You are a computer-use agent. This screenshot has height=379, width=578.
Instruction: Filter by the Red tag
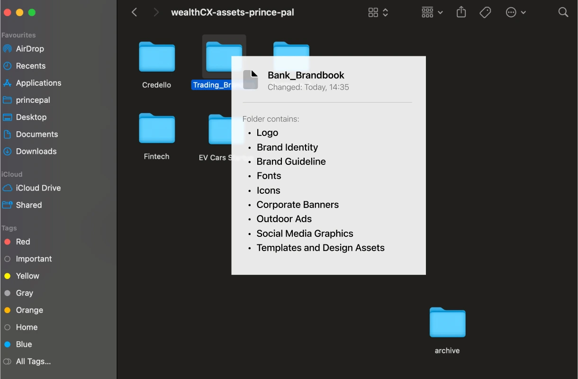[x=23, y=242]
